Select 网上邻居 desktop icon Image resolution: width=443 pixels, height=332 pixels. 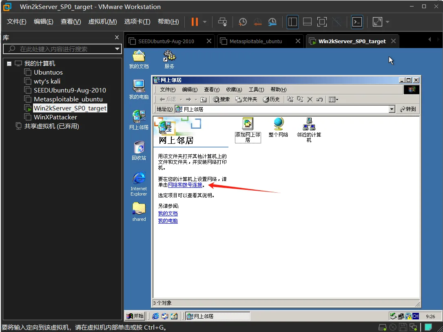139,120
